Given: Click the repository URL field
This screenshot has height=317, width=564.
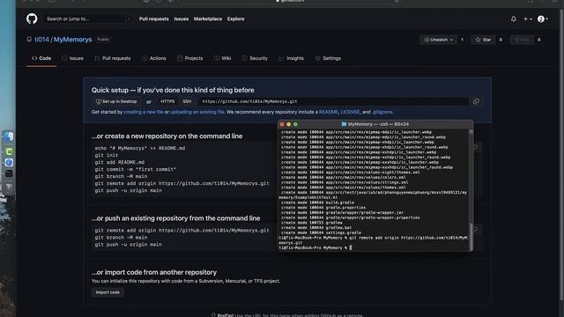Looking at the screenshot, I should (333, 102).
